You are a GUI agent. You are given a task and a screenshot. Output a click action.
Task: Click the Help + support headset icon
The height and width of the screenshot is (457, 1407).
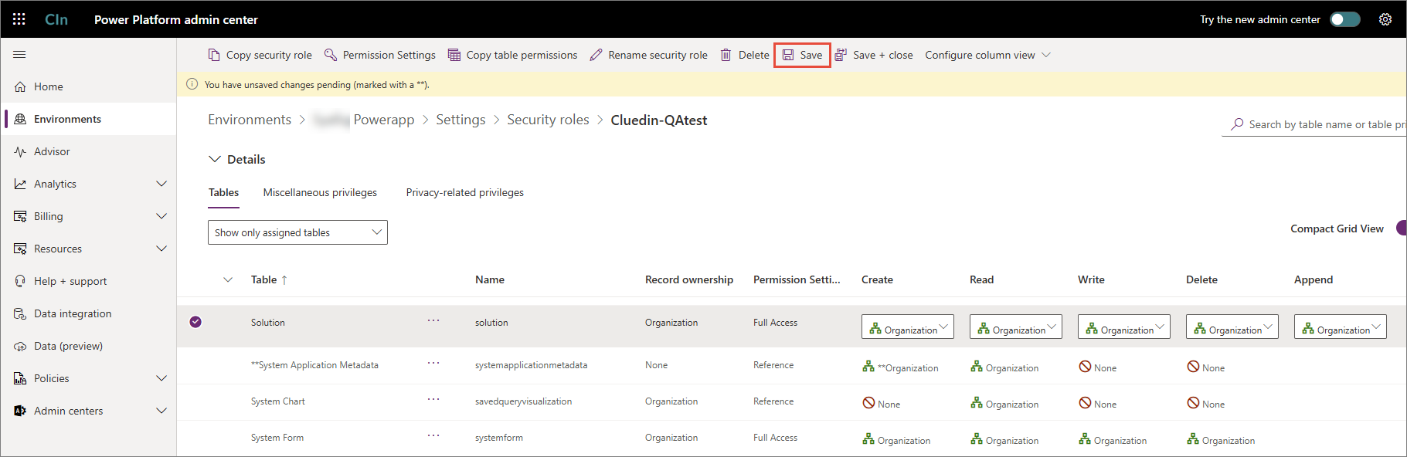(20, 281)
